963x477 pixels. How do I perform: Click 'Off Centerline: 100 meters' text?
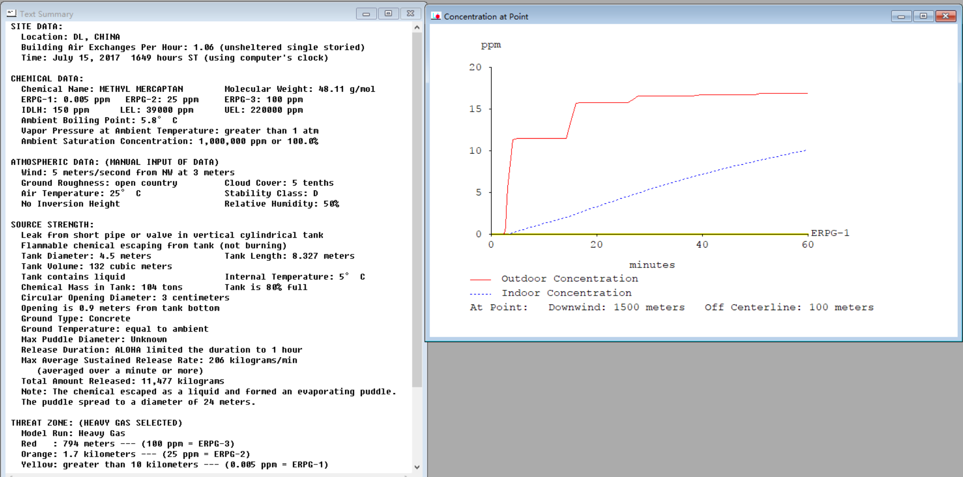(x=789, y=308)
